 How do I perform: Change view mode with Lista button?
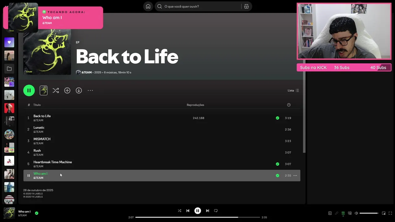pyautogui.click(x=293, y=90)
